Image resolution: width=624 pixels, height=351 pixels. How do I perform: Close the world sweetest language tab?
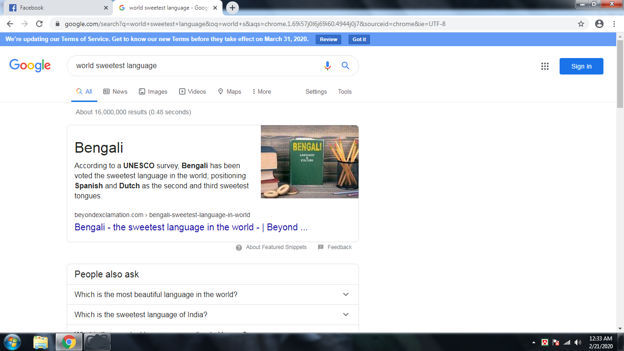pos(215,8)
